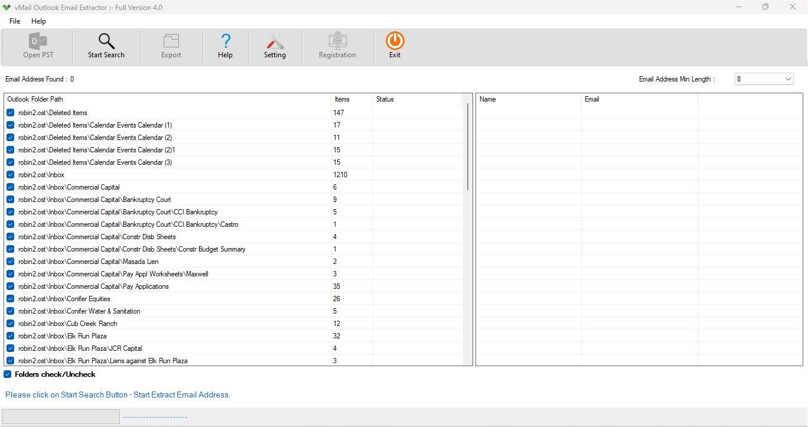Select the Calendar Events Calendar (2) row text
The width and height of the screenshot is (808, 427).
tap(95, 138)
